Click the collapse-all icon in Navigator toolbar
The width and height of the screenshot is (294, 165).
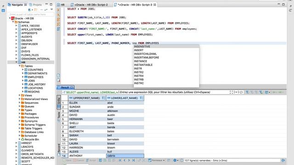pyautogui.click(x=41, y=10)
